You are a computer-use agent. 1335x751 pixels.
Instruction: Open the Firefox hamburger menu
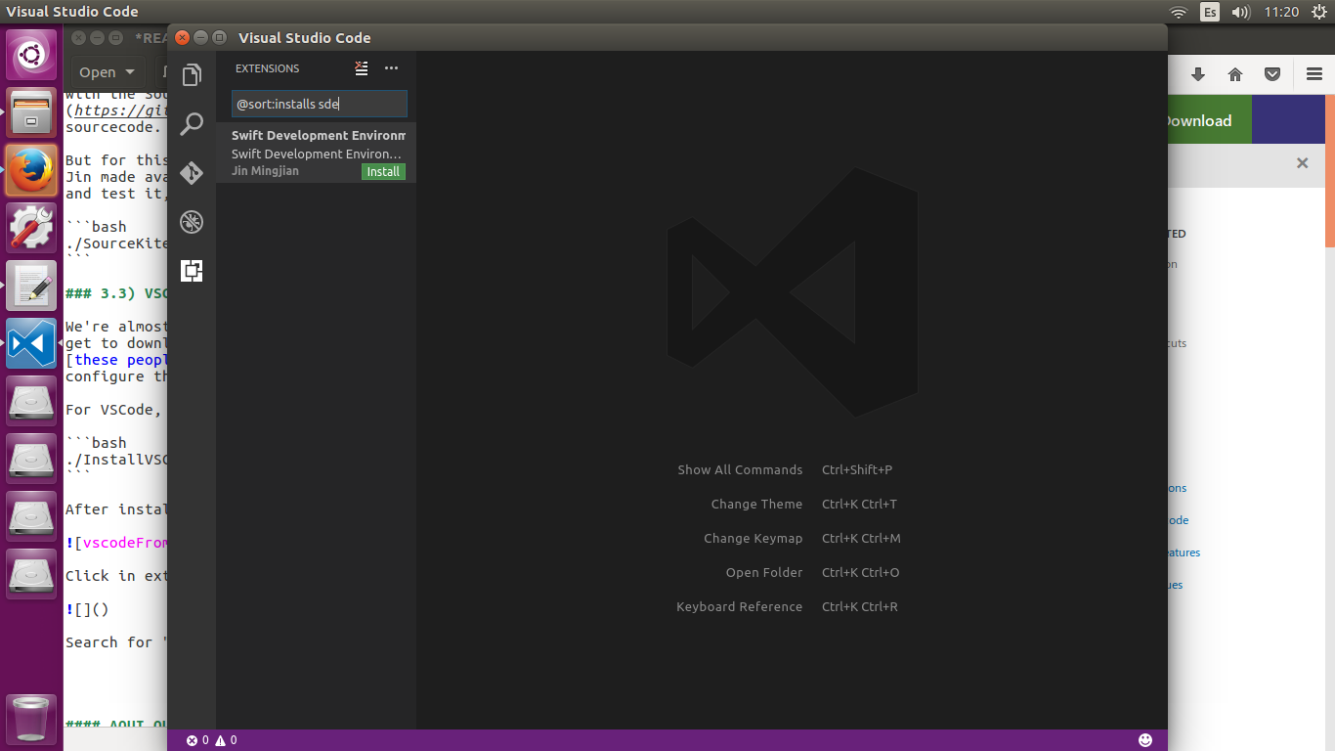click(1314, 74)
